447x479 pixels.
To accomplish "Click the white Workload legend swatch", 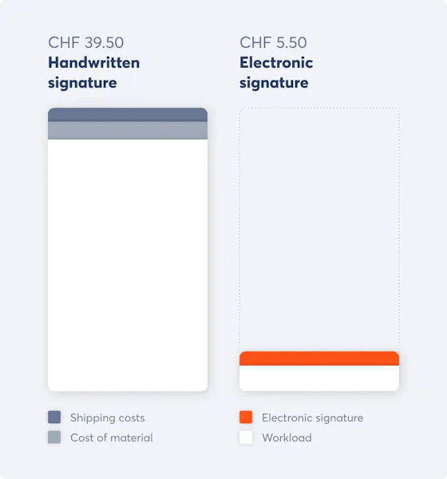I will coord(246,437).
